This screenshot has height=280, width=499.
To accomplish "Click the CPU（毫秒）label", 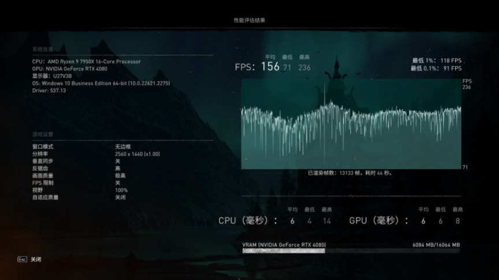I will click(x=248, y=221).
